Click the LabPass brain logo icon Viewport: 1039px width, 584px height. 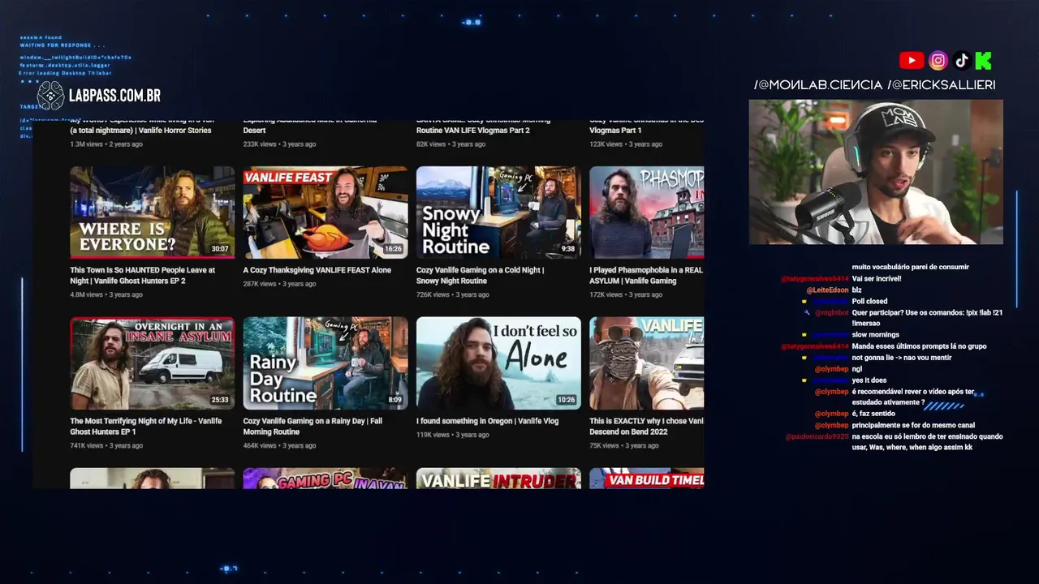tap(50, 96)
